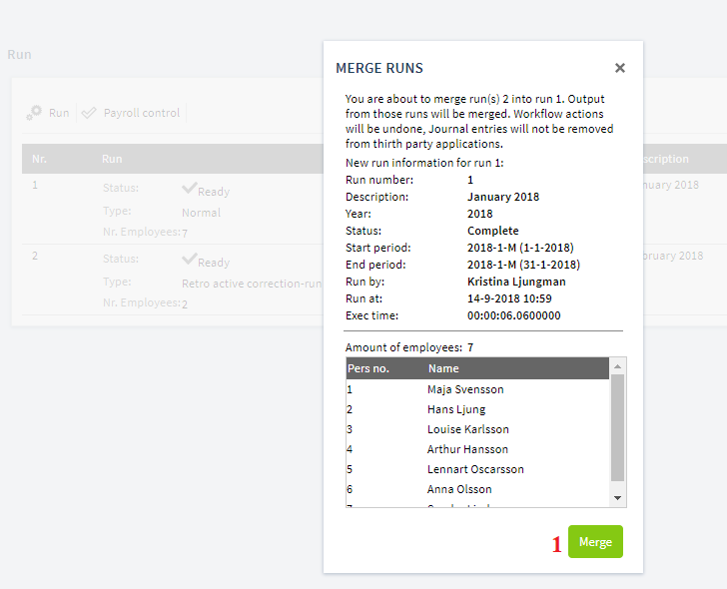The image size is (727, 589).
Task: Click the green Merge button
Action: (x=595, y=541)
